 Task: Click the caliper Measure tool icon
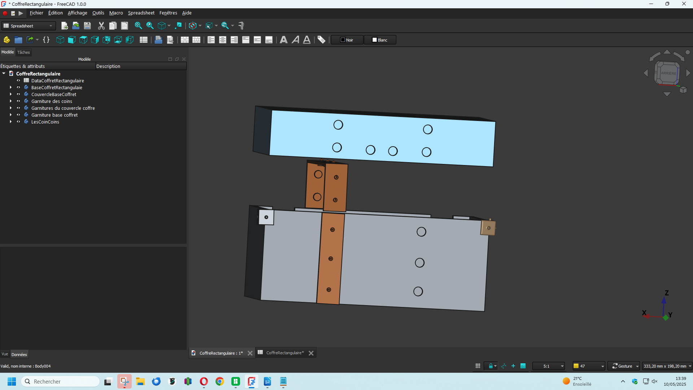pyautogui.click(x=241, y=26)
